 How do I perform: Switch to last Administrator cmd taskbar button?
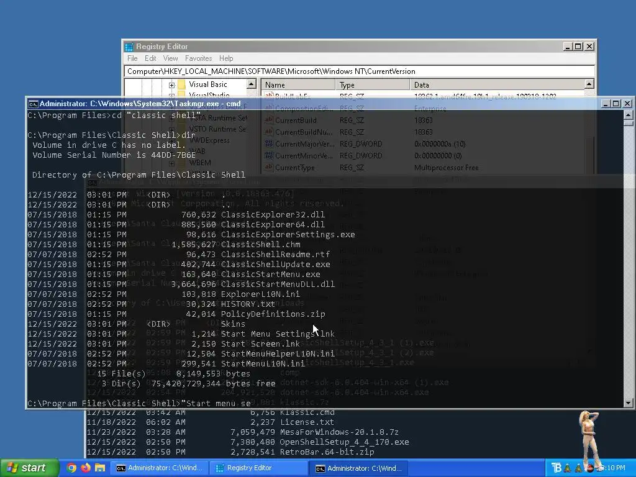[358, 468]
